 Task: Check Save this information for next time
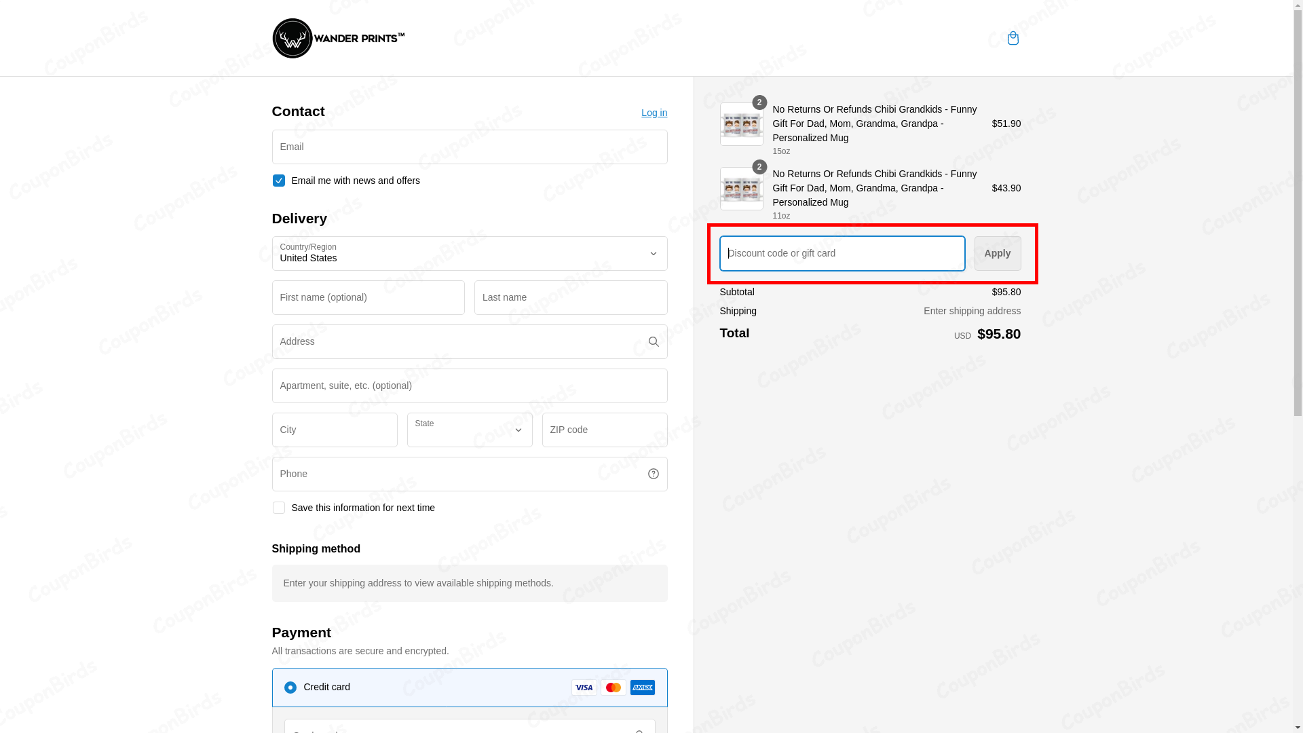[x=278, y=508]
